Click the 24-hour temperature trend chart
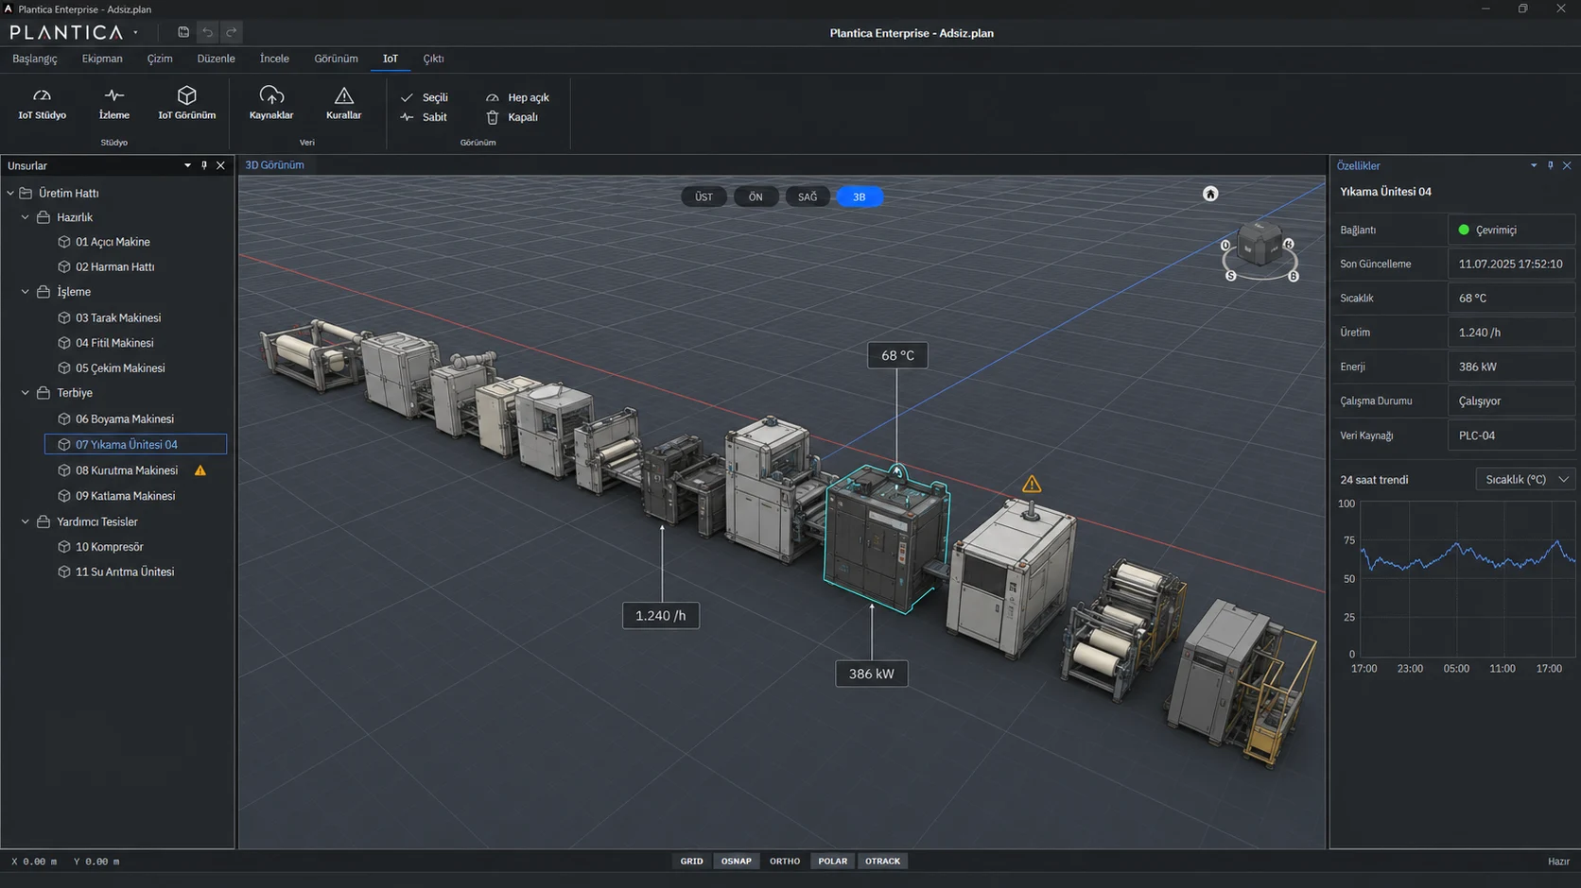 [1467, 578]
